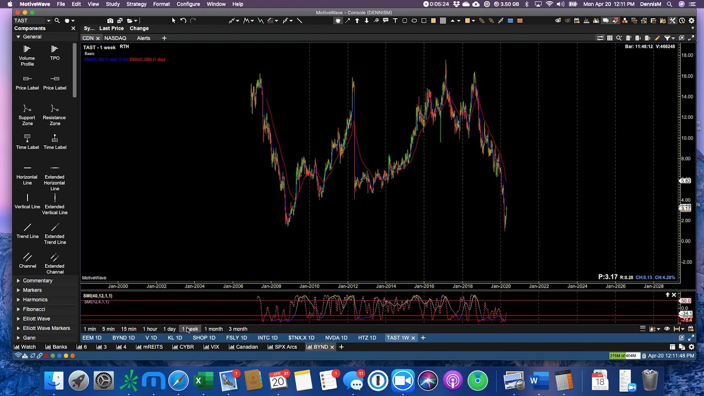Expand the Elliott Wave Markers section
Image resolution: width=704 pixels, height=396 pixels.
[x=18, y=328]
